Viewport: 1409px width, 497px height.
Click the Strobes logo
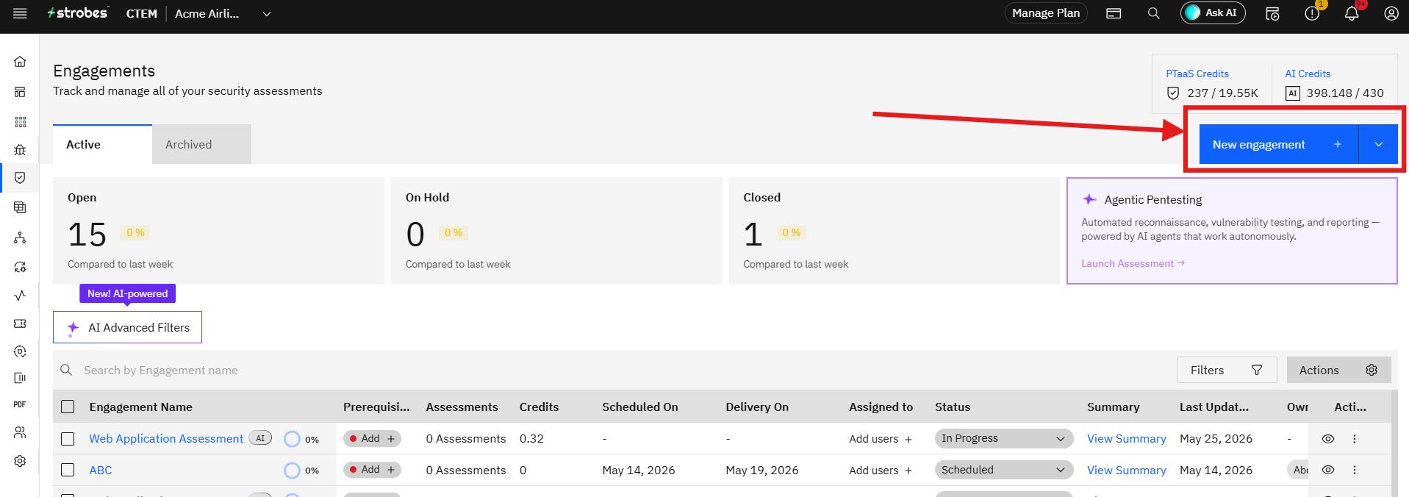78,13
